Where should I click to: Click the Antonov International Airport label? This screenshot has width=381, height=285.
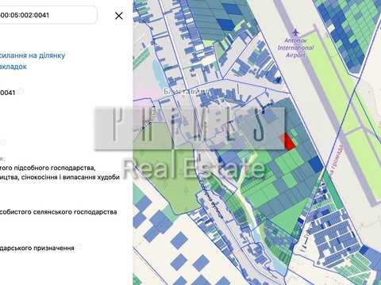click(295, 47)
